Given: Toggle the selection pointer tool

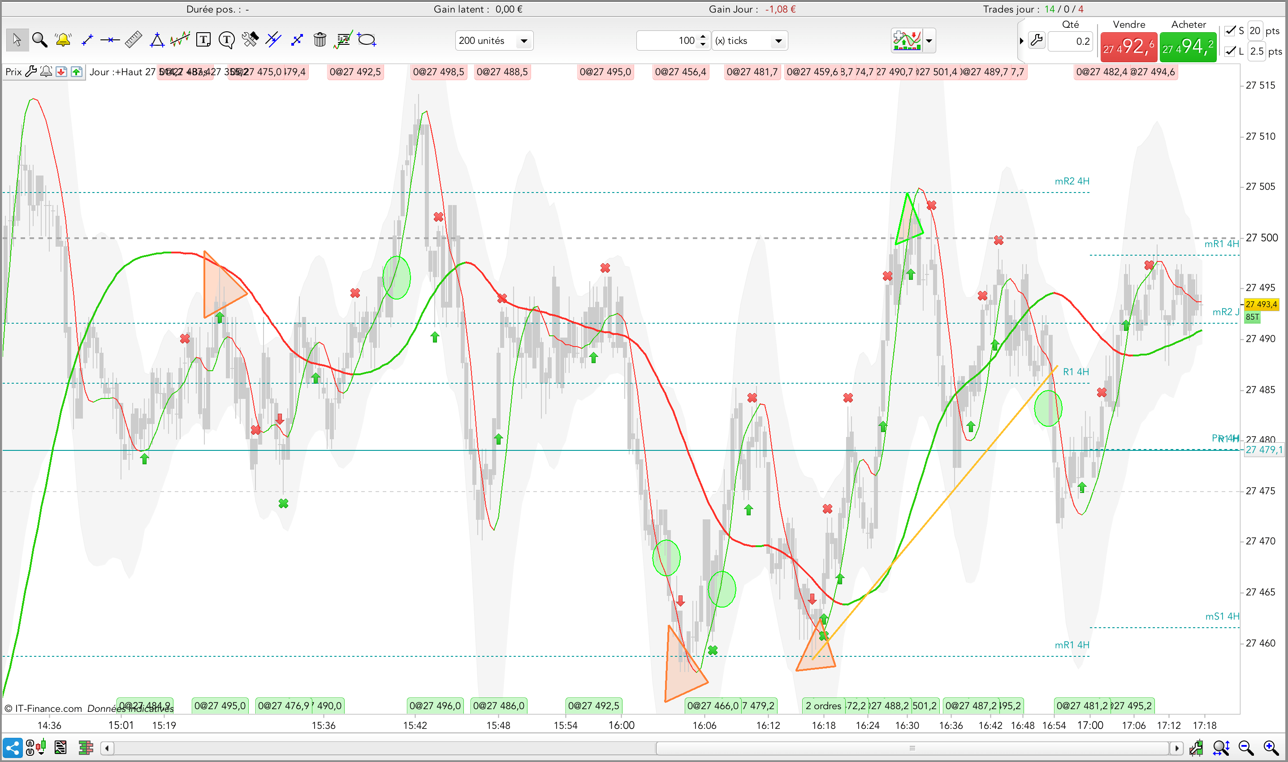Looking at the screenshot, I should (17, 40).
